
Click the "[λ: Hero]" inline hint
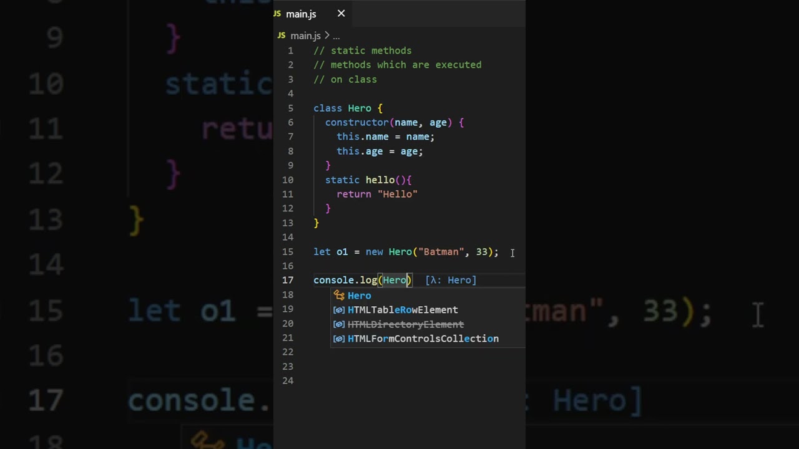pyautogui.click(x=451, y=281)
